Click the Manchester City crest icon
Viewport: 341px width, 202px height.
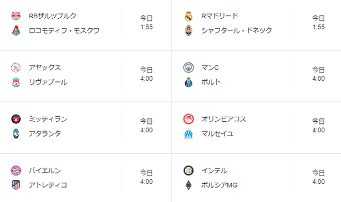(x=189, y=68)
